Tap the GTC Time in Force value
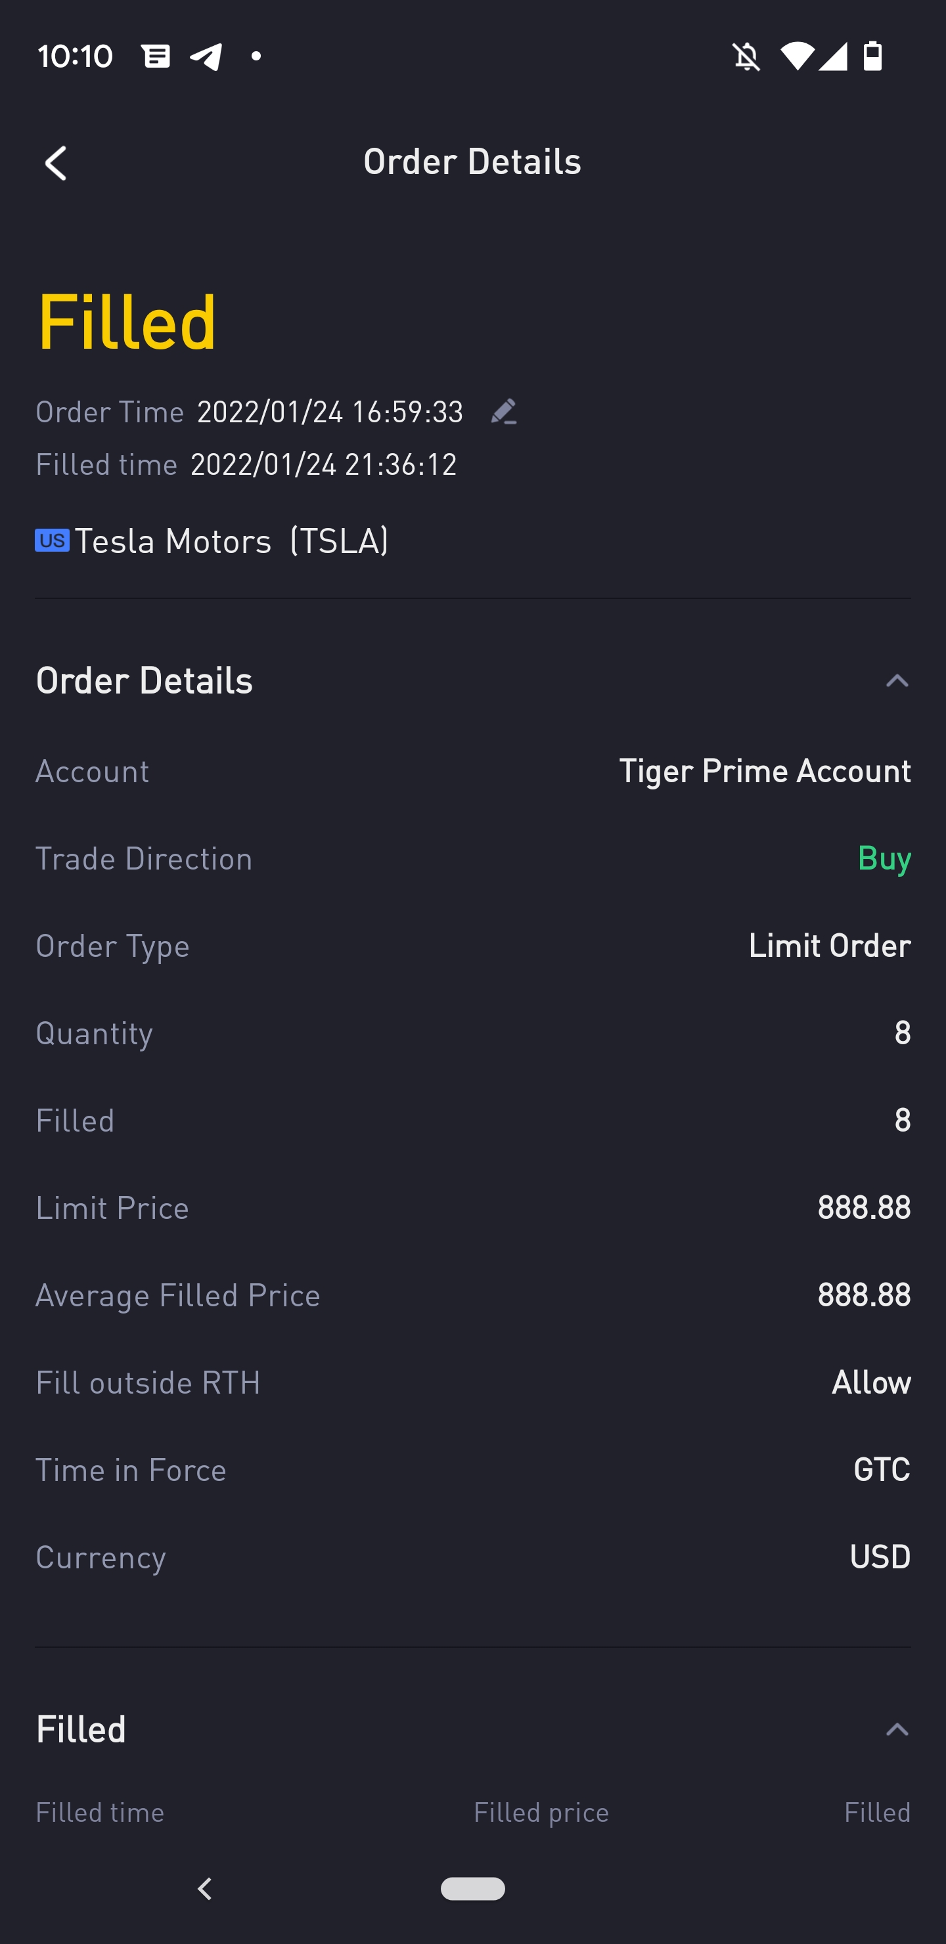The image size is (946, 1944). pyautogui.click(x=881, y=1469)
